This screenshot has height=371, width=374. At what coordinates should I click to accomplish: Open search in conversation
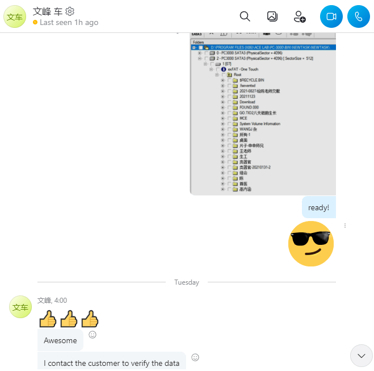(245, 16)
